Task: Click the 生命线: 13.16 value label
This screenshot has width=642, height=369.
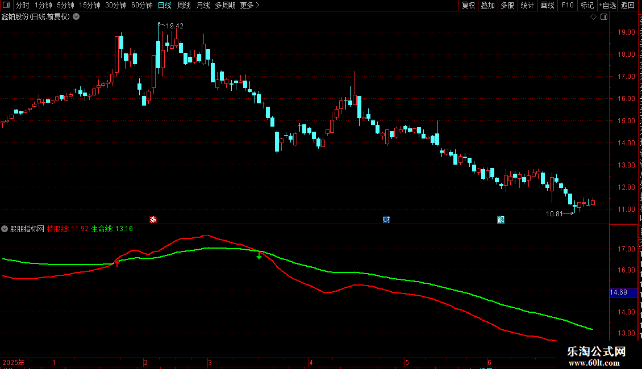Action: [112, 229]
